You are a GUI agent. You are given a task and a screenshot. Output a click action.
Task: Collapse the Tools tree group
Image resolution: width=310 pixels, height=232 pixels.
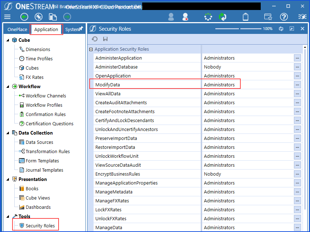8,216
